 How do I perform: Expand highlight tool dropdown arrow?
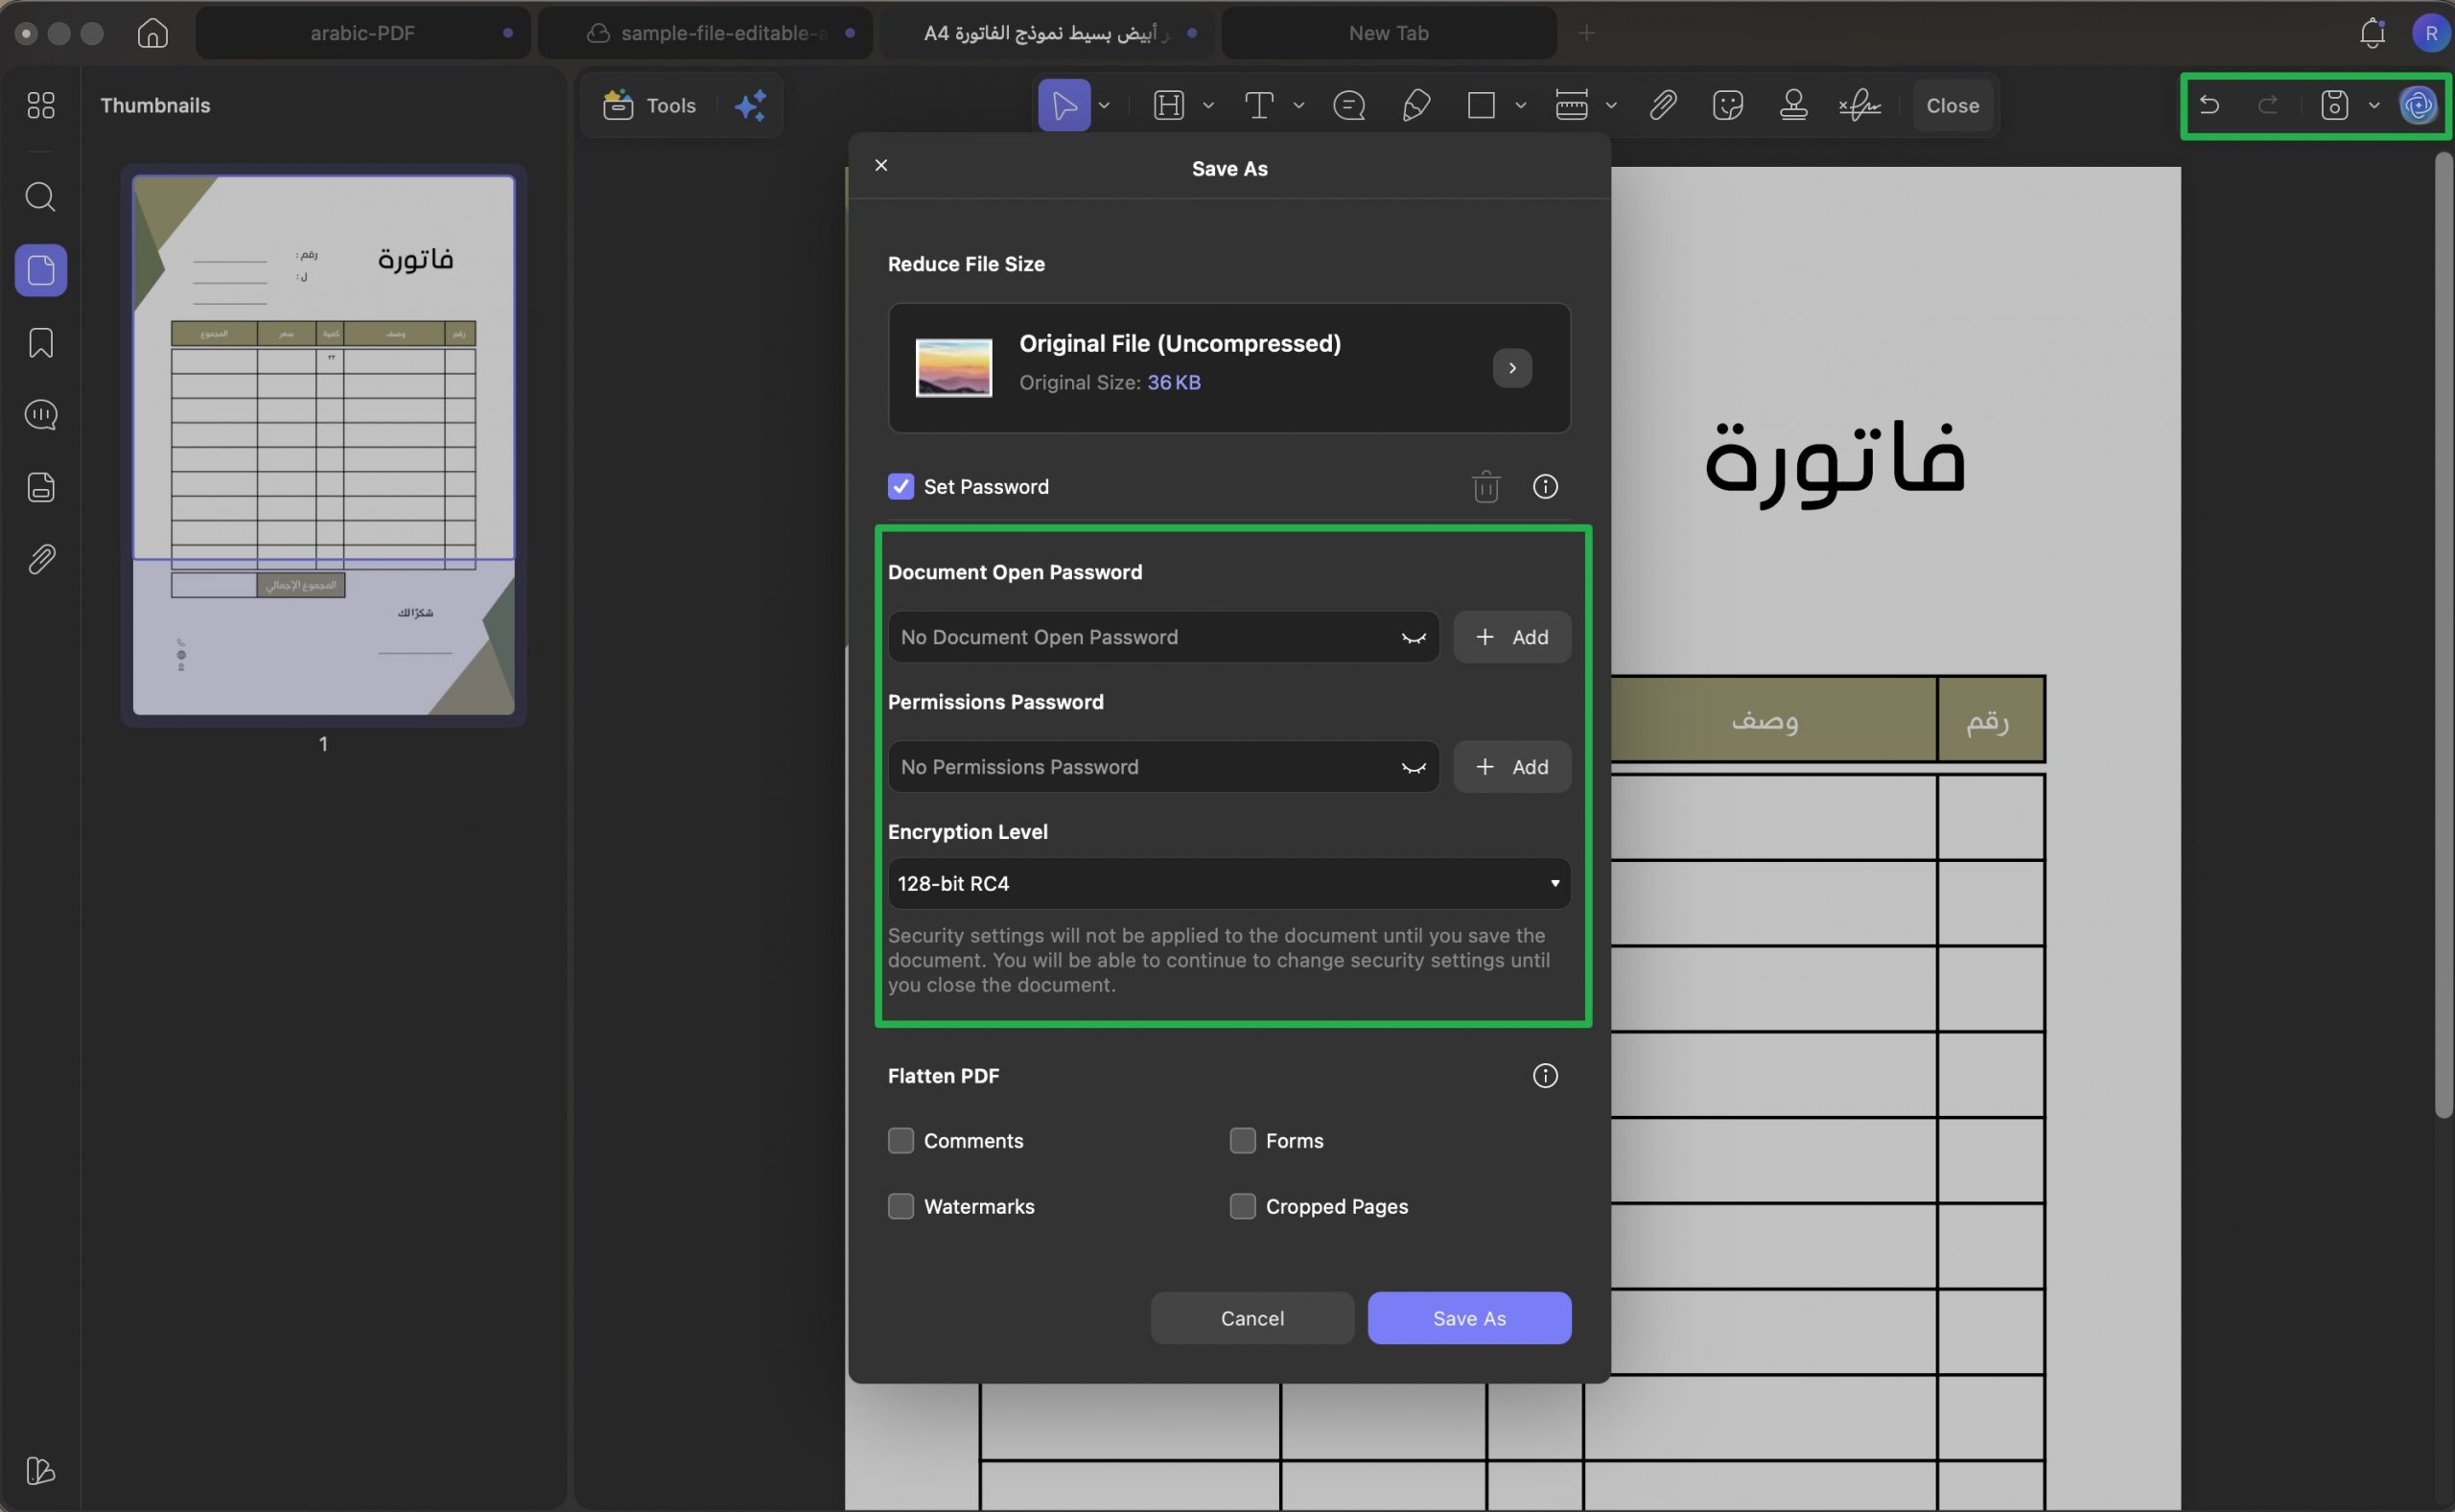click(1207, 105)
